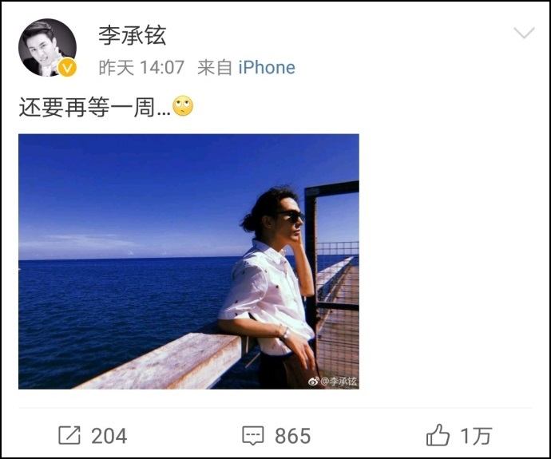Click the 来自 source label

pos(215,67)
